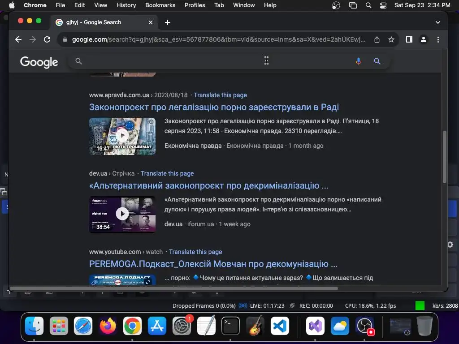
Task: Open the Chrome application menu
Action: (35, 5)
